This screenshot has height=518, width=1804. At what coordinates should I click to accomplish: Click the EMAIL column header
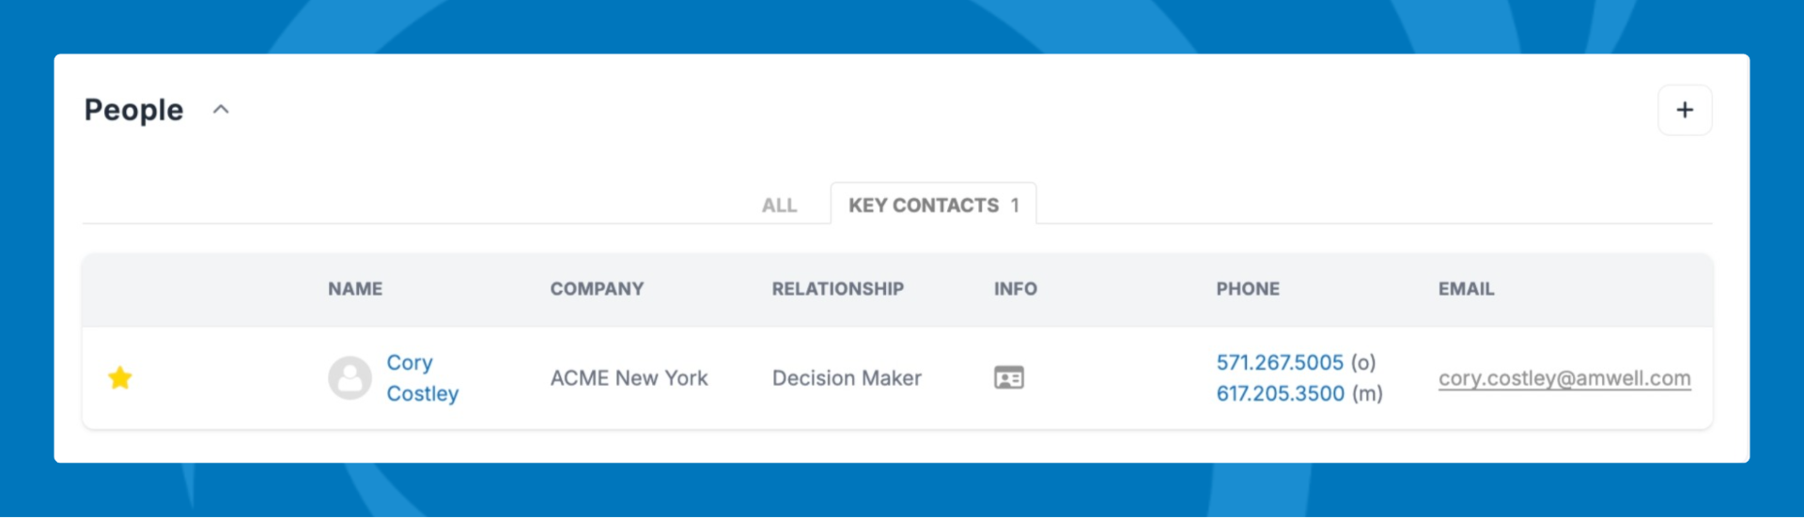1466,289
